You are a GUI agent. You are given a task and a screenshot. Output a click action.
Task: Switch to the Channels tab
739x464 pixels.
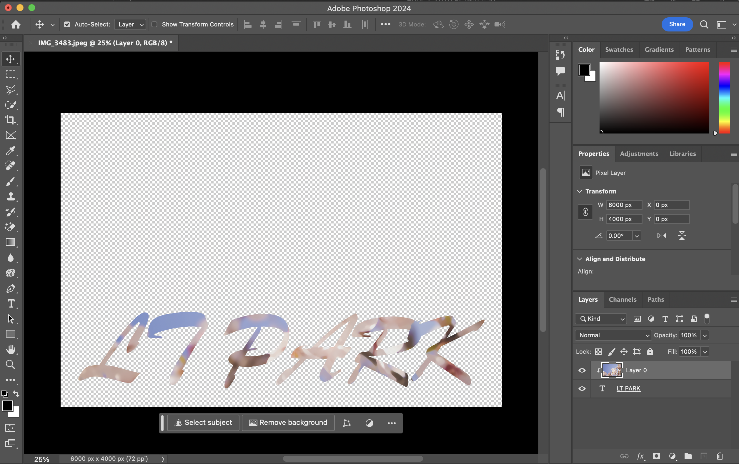[x=623, y=300]
